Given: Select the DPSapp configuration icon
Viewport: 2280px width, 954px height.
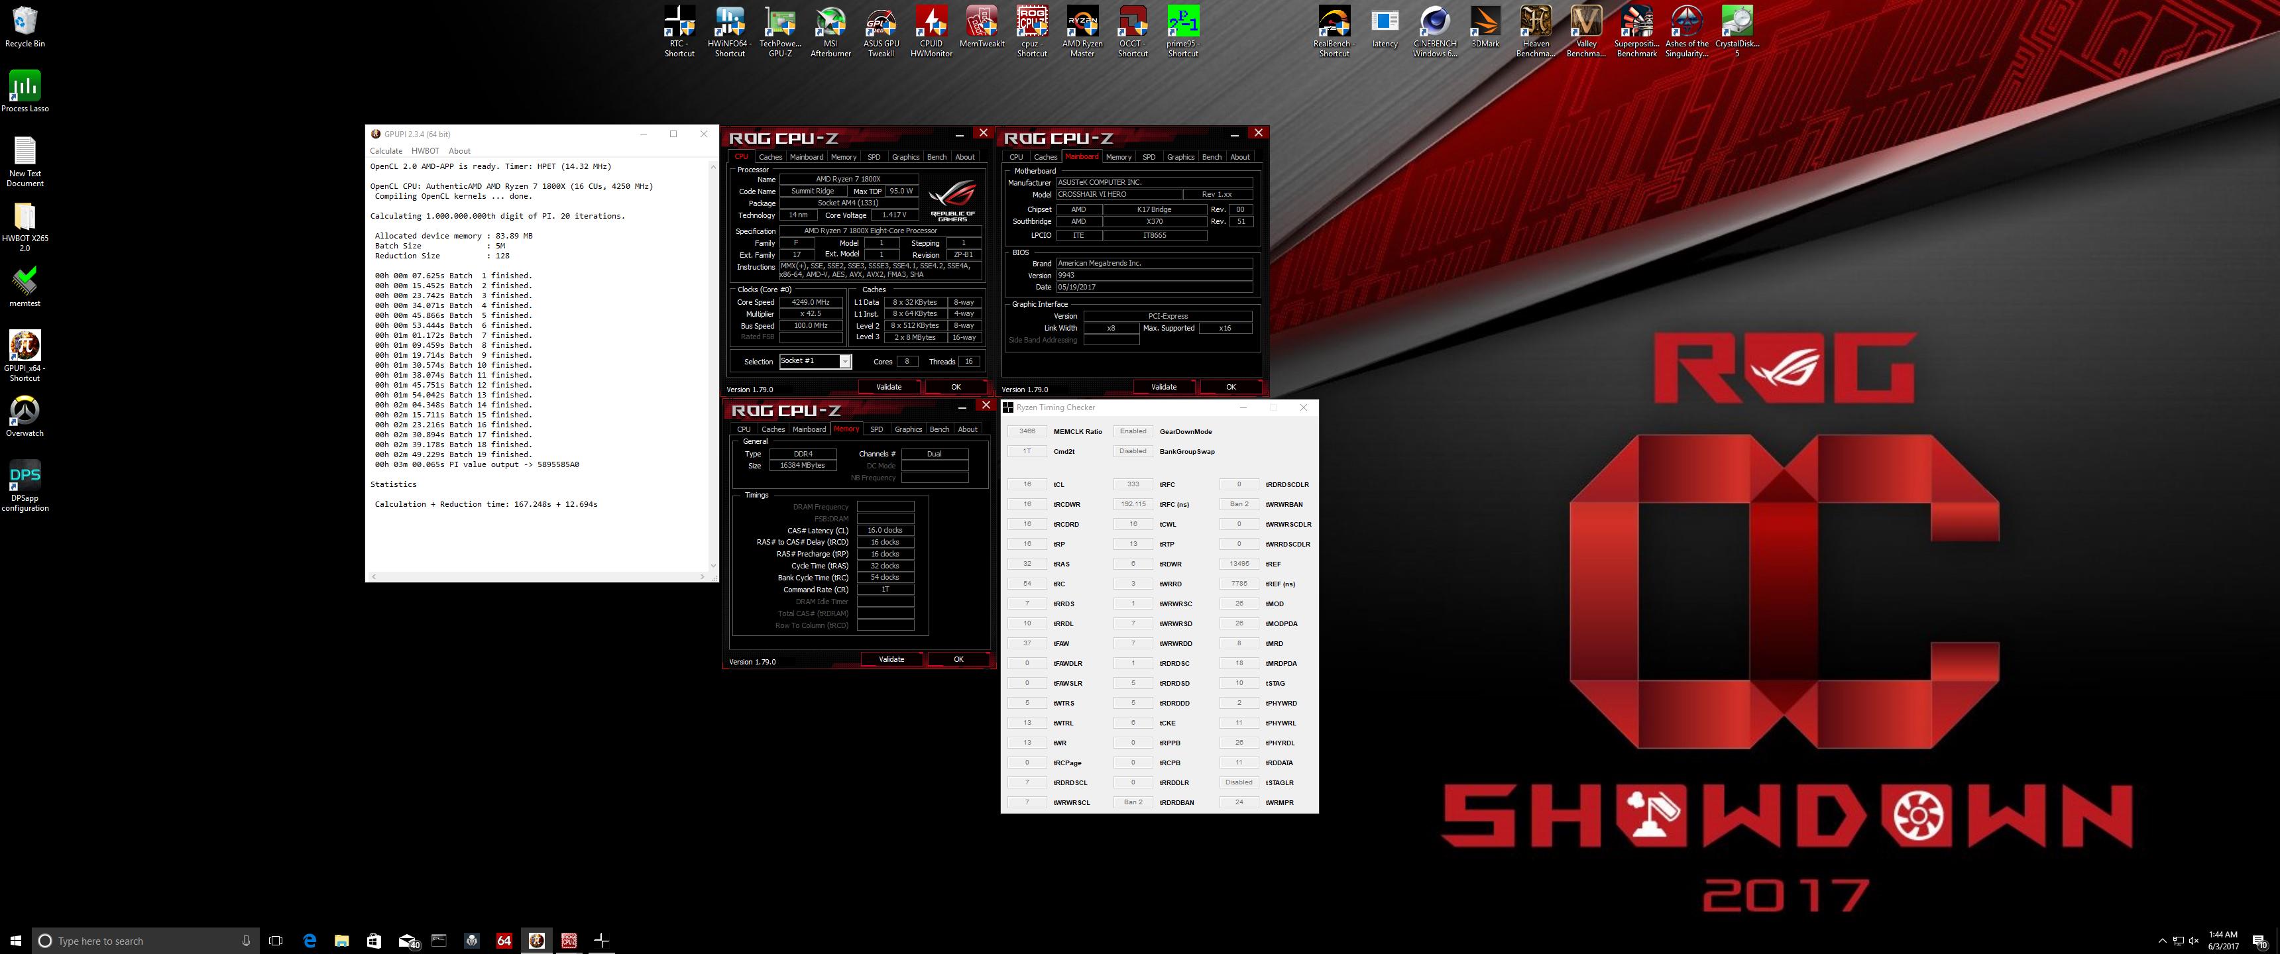Looking at the screenshot, I should pos(25,486).
